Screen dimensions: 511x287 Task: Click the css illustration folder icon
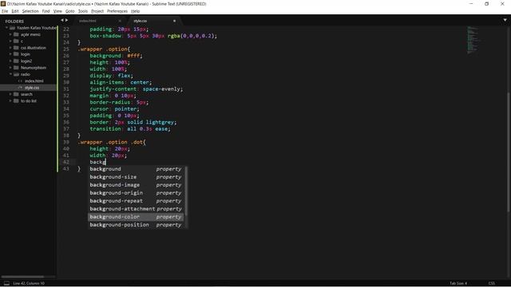point(16,48)
